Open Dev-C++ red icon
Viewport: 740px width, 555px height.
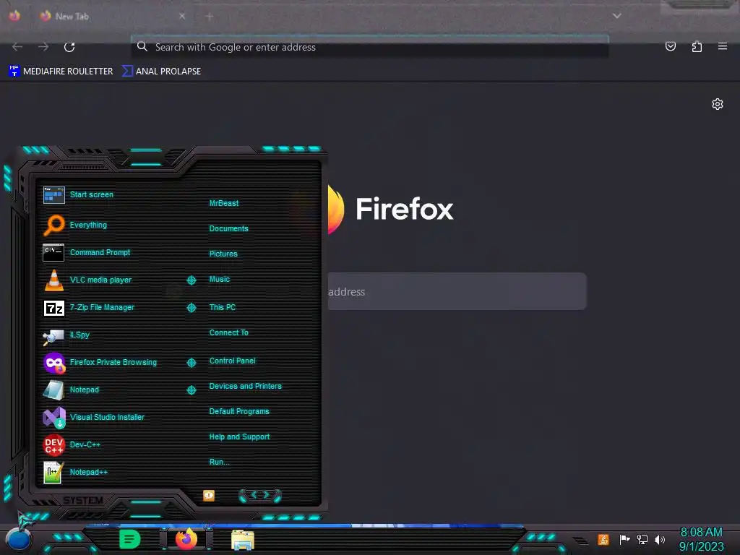53,444
